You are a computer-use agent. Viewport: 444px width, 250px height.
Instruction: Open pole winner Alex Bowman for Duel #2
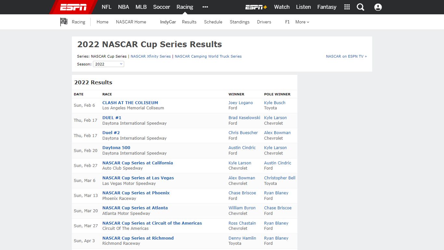click(277, 132)
